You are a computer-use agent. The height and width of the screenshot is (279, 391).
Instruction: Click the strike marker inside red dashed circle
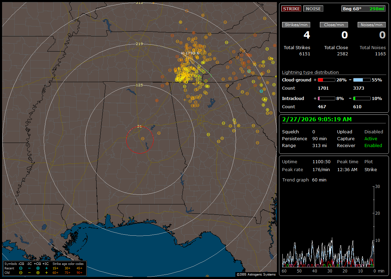coord(143,138)
